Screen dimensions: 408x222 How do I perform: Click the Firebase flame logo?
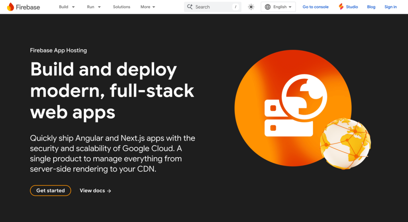pos(10,7)
